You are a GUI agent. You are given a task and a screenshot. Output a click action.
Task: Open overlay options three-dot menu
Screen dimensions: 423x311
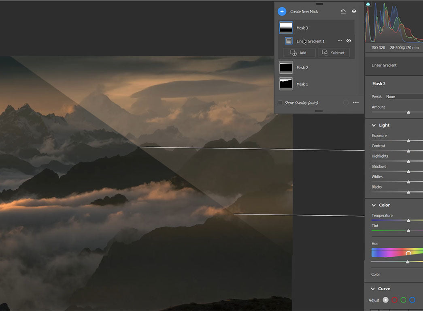coord(356,103)
